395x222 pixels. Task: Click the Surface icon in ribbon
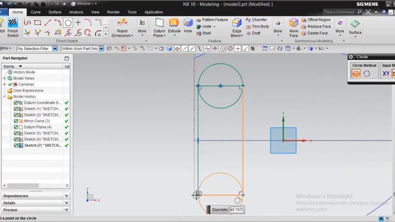355,25
